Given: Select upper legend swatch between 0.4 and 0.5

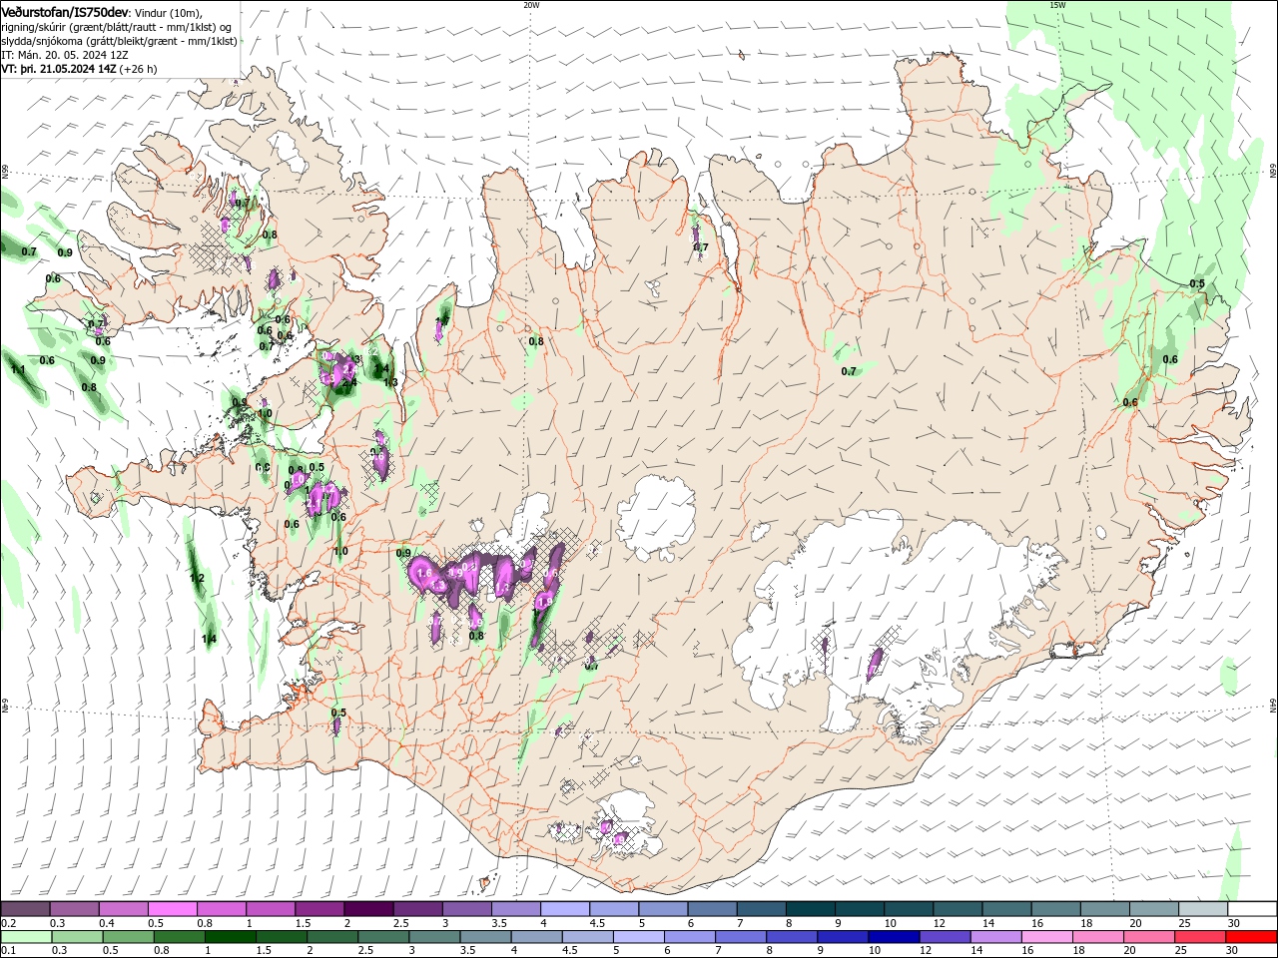Looking at the screenshot, I should click(x=123, y=909).
